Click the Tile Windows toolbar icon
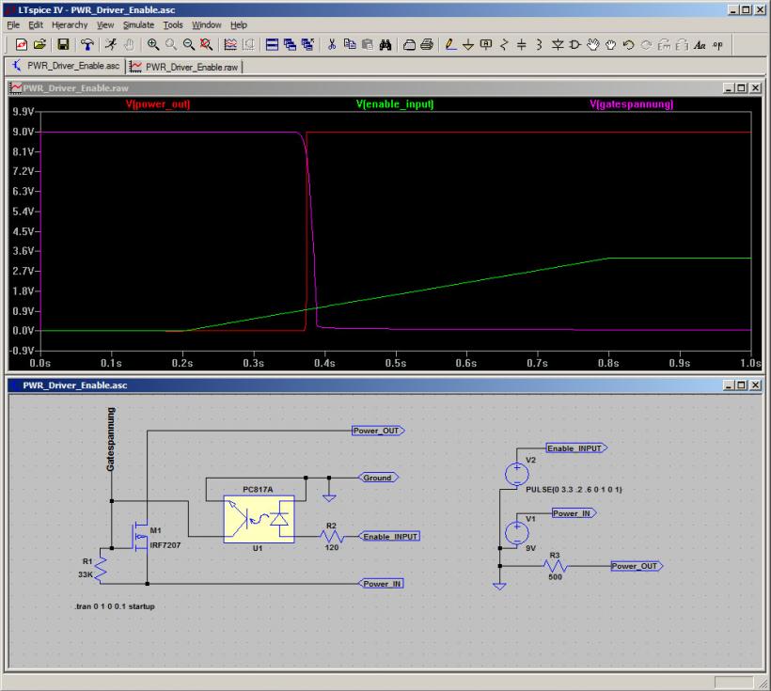The image size is (771, 691). pos(272,44)
